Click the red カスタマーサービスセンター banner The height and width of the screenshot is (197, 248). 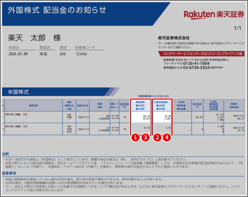pos(201,54)
